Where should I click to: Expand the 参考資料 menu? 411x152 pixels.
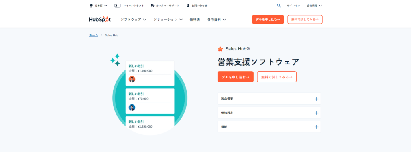click(216, 20)
